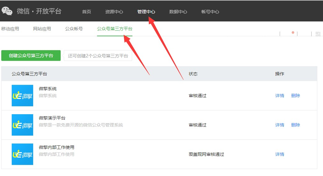The height and width of the screenshot is (176, 323).
Task: Open 资源中心 in top navigation
Action: pos(114,12)
